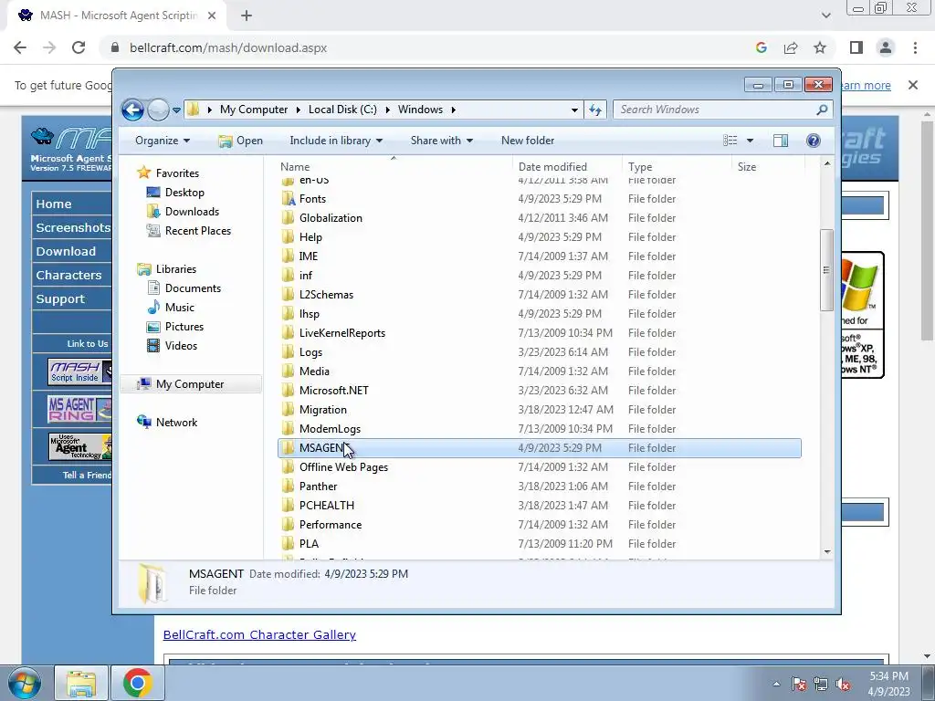Select the Fonts folder icon
This screenshot has height=701, width=935.
[289, 199]
